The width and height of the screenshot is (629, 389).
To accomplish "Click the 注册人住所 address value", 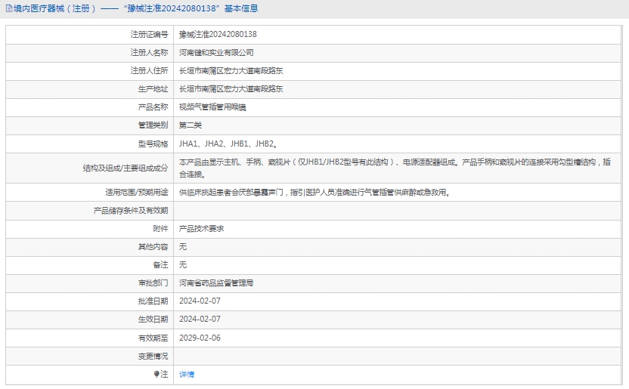I will coord(231,71).
